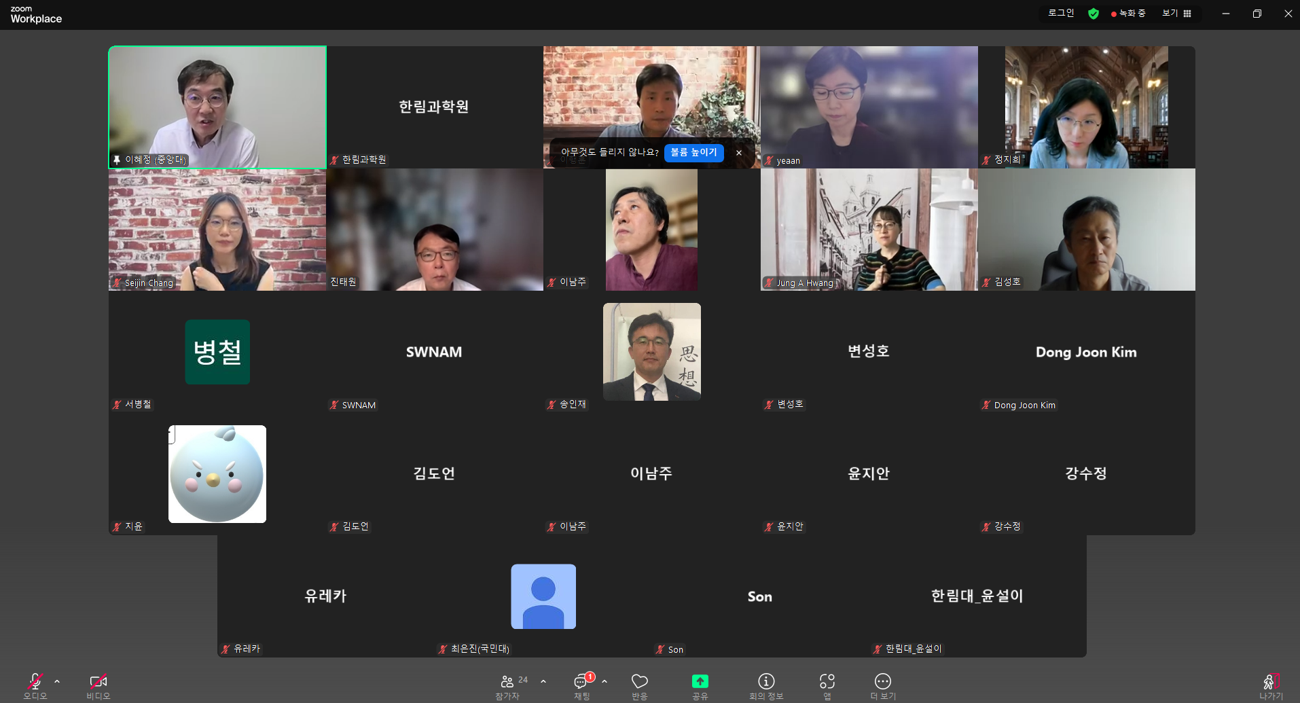Select Seijin Chang's video tile
Viewport: 1300px width, 703px height.
pyautogui.click(x=217, y=230)
